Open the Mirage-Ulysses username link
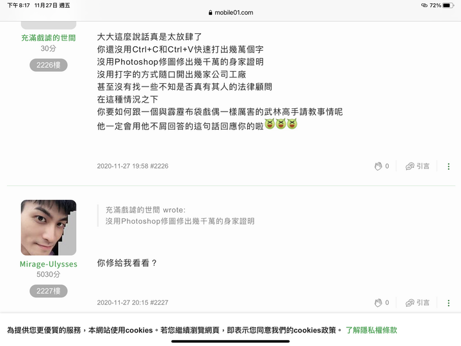Image resolution: width=461 pixels, height=346 pixels. pyautogui.click(x=49, y=264)
